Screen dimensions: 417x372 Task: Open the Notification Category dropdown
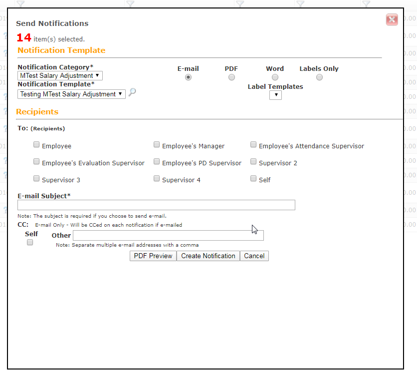tap(60, 75)
